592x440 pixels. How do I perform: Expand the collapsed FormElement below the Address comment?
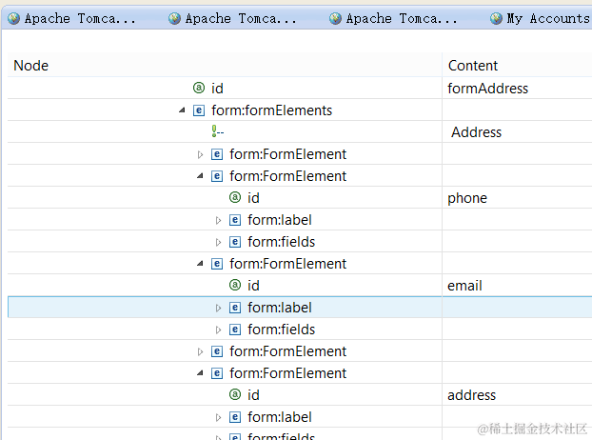click(200, 154)
